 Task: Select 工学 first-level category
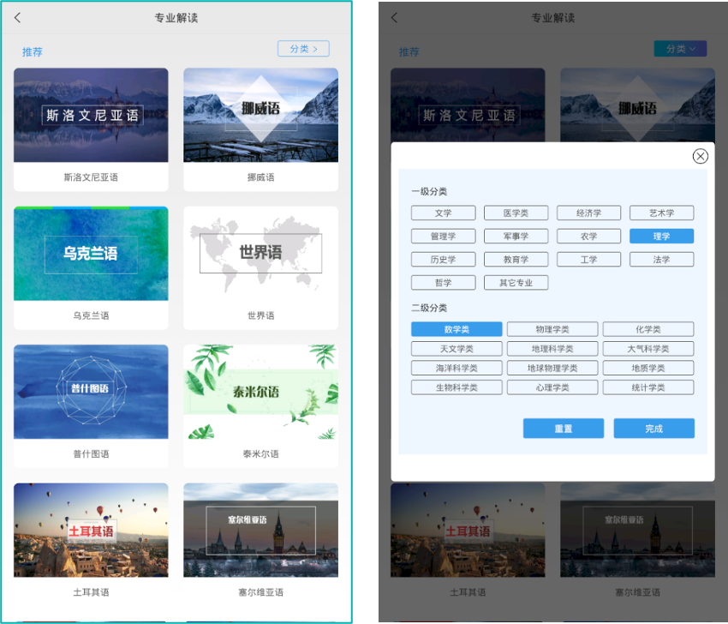(588, 259)
